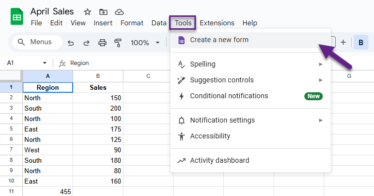Star the April Sales document
The width and height of the screenshot is (374, 196).
click(88, 12)
